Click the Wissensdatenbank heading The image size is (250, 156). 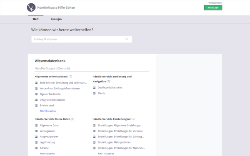pyautogui.click(x=50, y=61)
